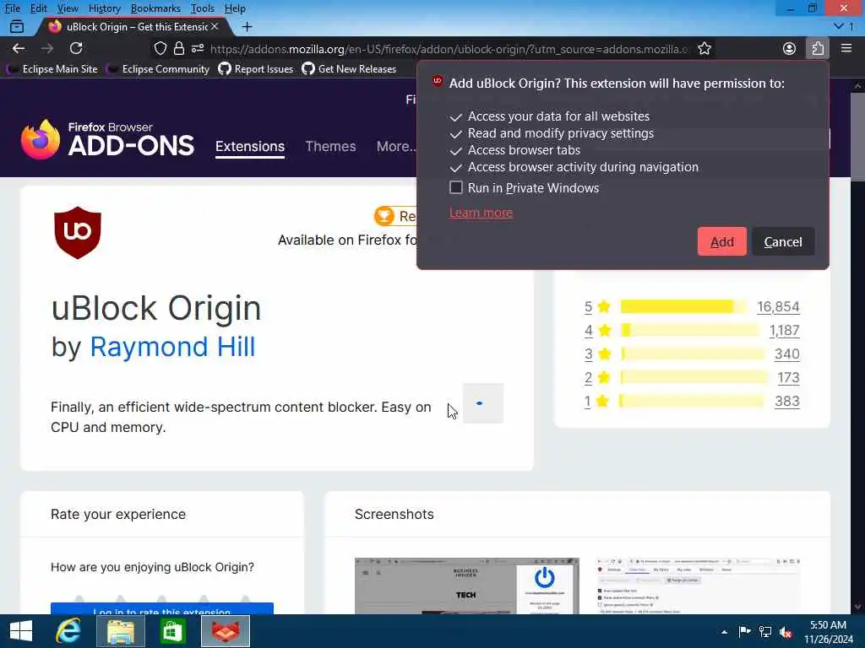Reload the current page
Screen dimensions: 865x648
pyautogui.click(x=76, y=48)
